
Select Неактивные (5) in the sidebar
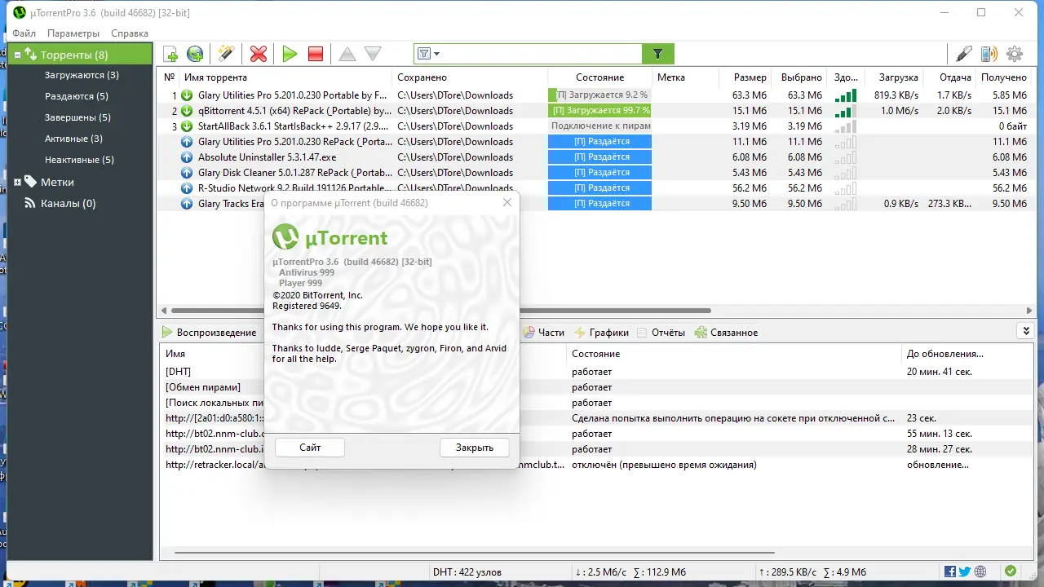(79, 160)
